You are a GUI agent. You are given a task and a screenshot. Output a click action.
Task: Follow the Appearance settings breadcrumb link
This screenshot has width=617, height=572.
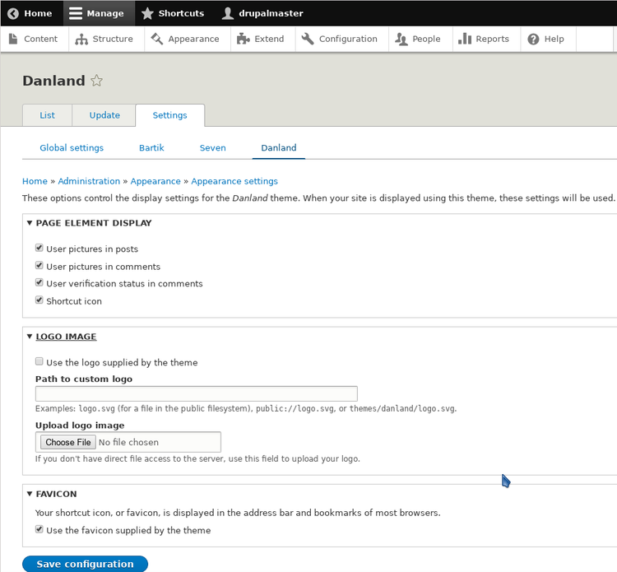coord(234,181)
